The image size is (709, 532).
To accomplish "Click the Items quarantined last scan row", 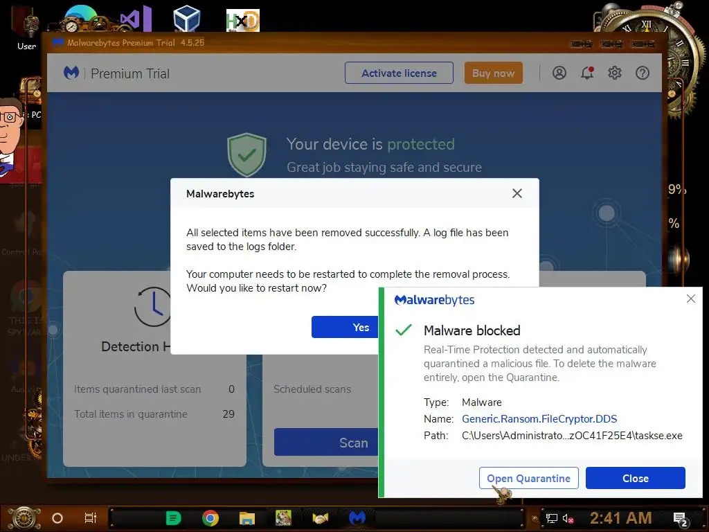I will click(x=154, y=389).
